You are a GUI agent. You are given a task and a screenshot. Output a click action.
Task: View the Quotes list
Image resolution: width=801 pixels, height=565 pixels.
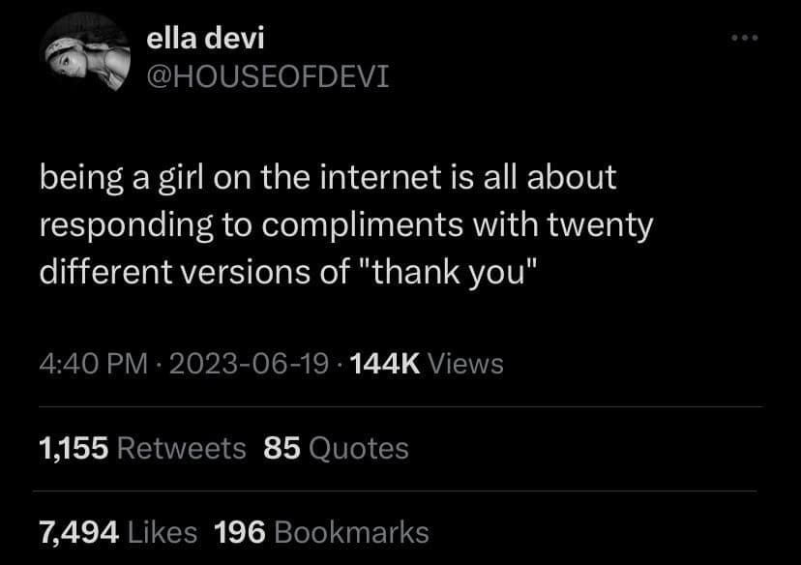click(x=358, y=448)
